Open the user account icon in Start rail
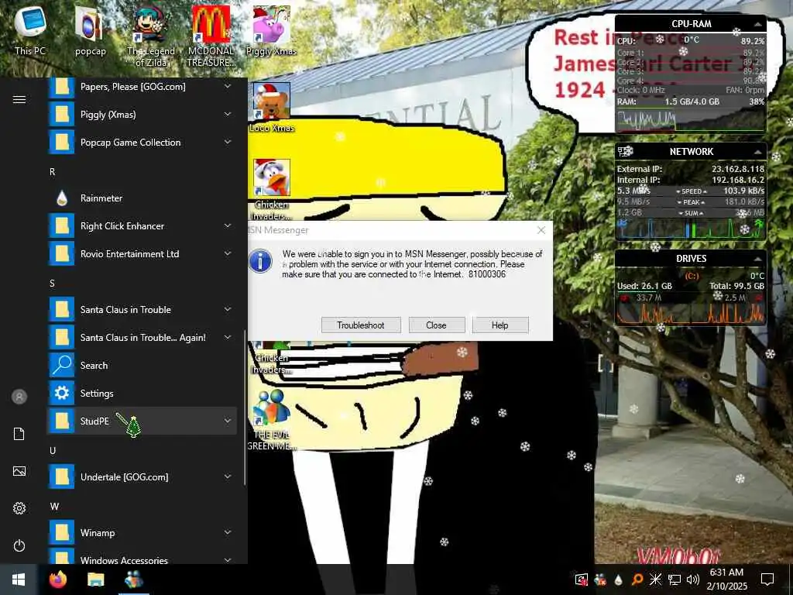 (x=19, y=397)
